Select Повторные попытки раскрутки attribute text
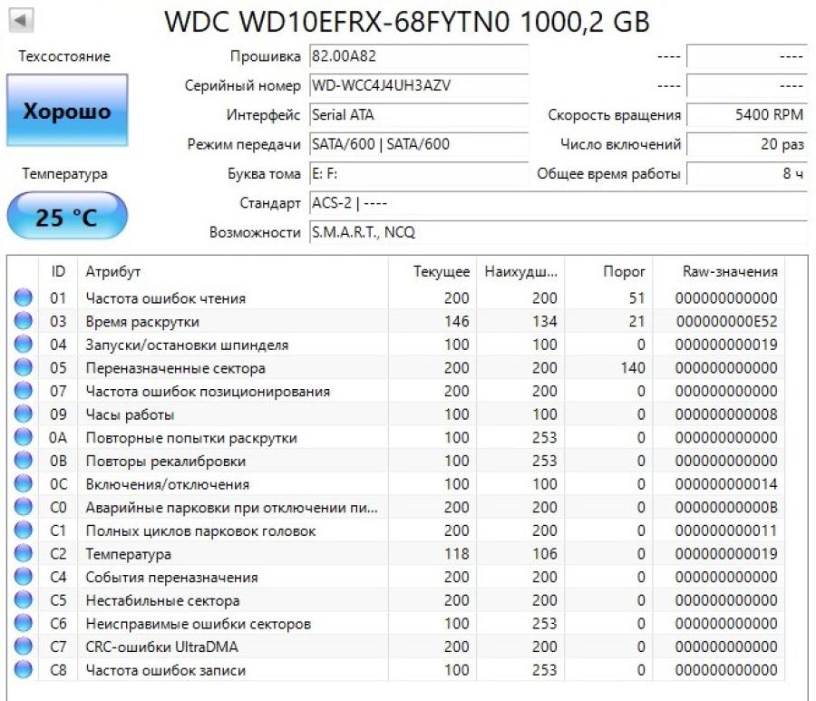 pos(191,438)
